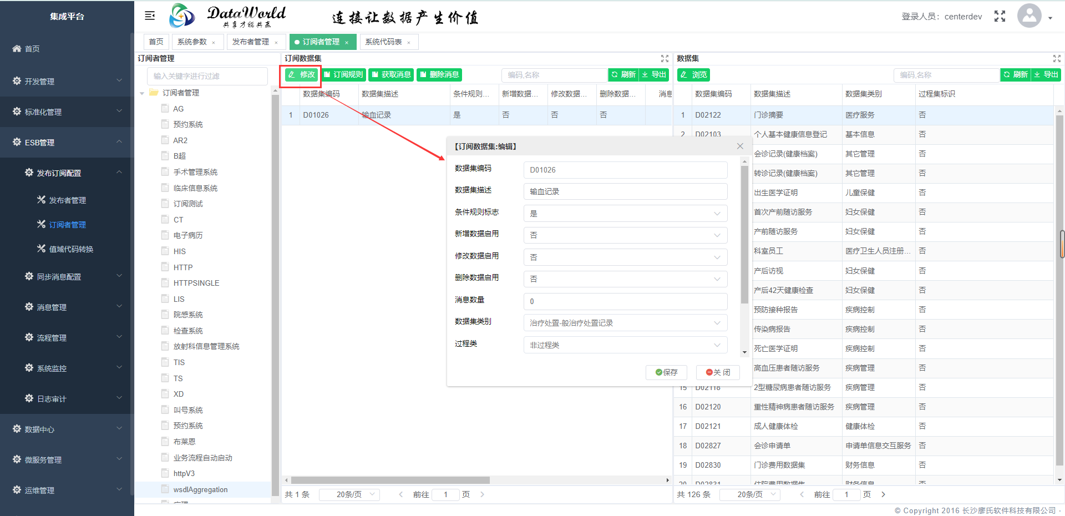The image size is (1065, 516).
Task: Click the 消息数量 input field
Action: tap(625, 301)
